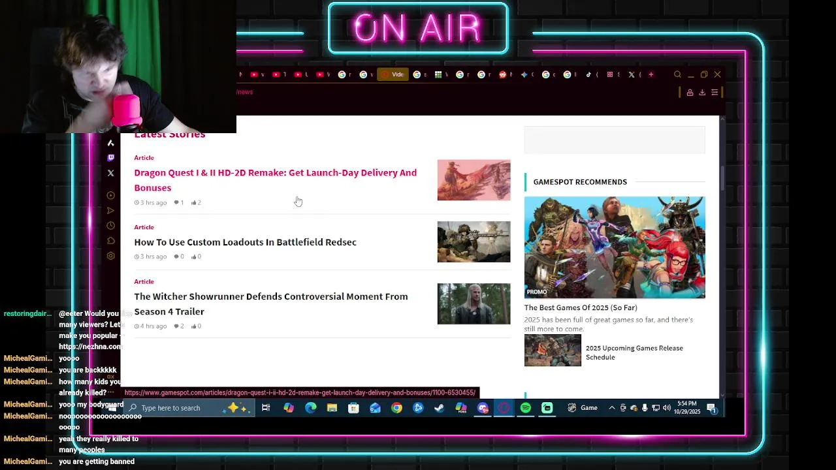836x470 pixels.
Task: Open Copilot from the taskbar
Action: coord(289,408)
